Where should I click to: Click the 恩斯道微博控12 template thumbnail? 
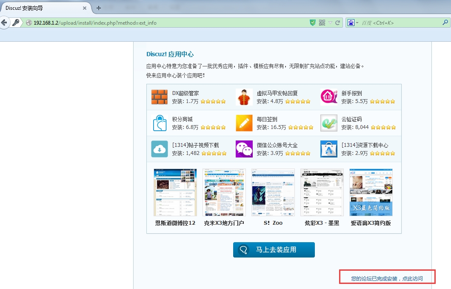175,192
